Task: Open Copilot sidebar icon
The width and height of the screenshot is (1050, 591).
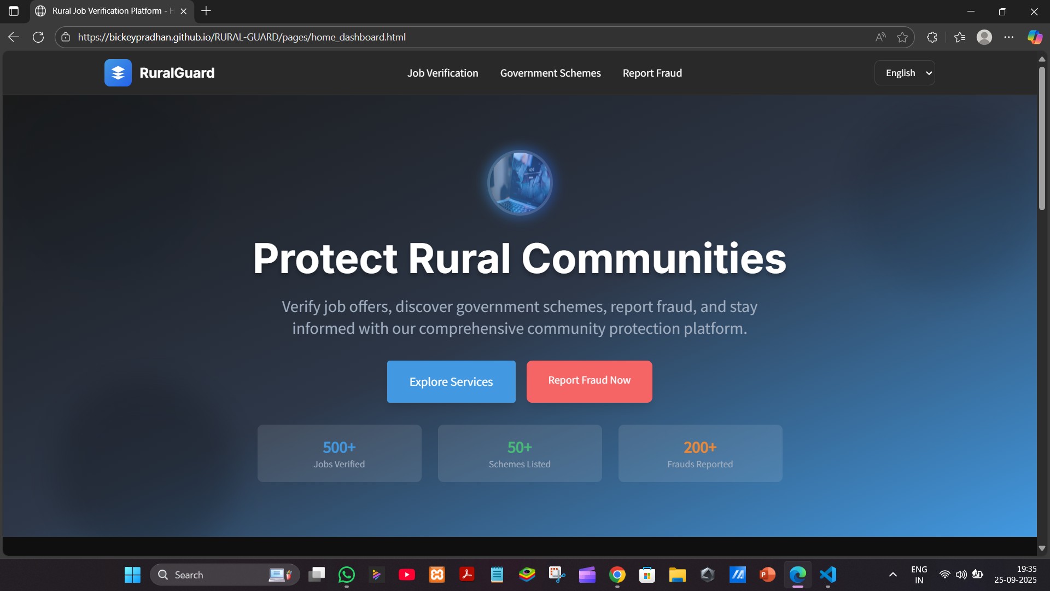Action: [1035, 37]
